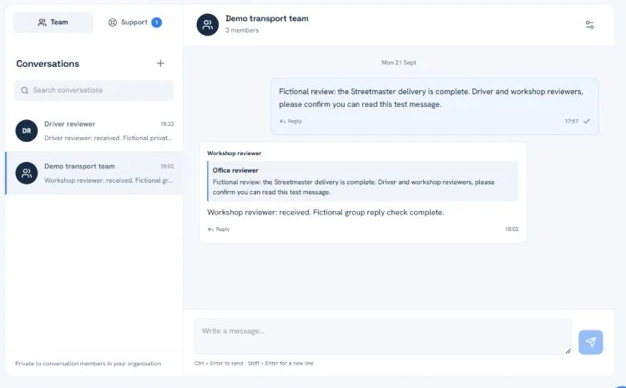
Task: Click the 'Private to conversation members' footer note
Action: 88,364
